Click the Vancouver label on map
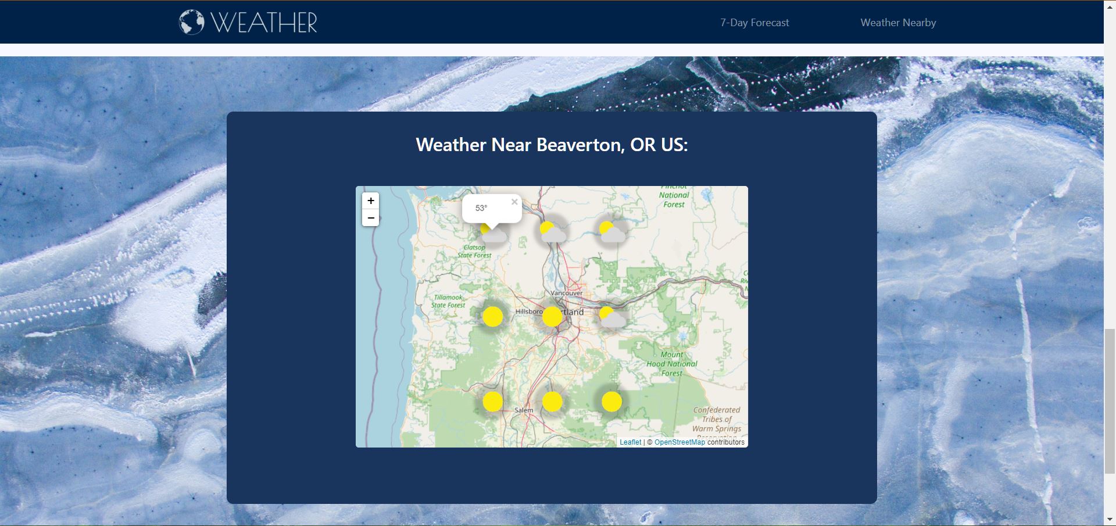 [x=566, y=293]
